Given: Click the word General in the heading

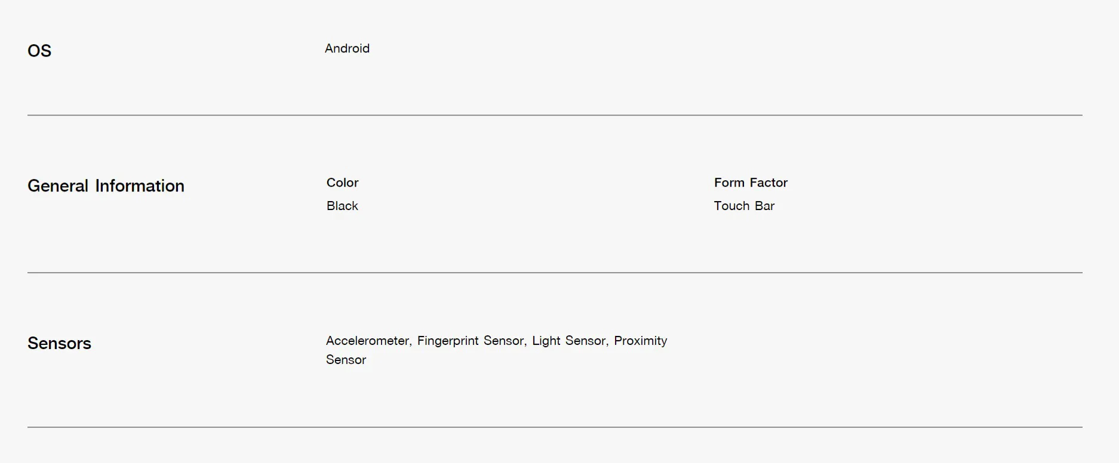Looking at the screenshot, I should [x=58, y=186].
